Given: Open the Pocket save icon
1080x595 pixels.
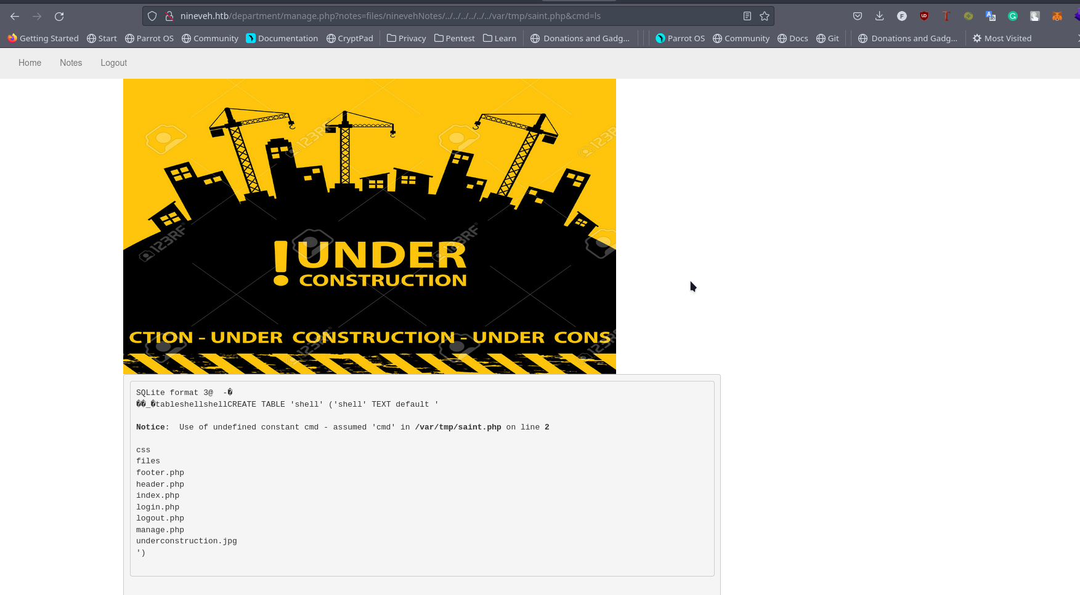Looking at the screenshot, I should click(858, 17).
